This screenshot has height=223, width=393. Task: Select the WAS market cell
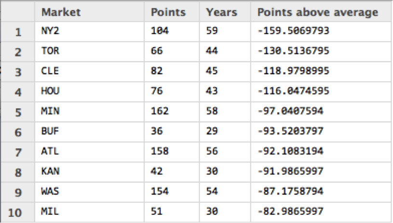click(50, 191)
